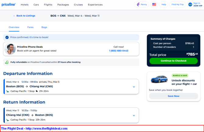
Task: Open the Cruises menu item
Action: pyautogui.click(x=78, y=5)
